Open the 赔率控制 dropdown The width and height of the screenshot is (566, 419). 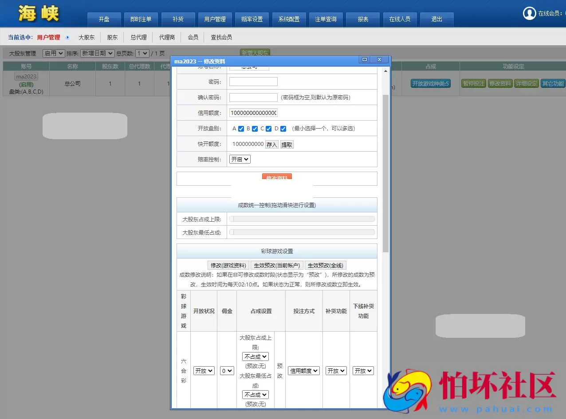point(239,159)
